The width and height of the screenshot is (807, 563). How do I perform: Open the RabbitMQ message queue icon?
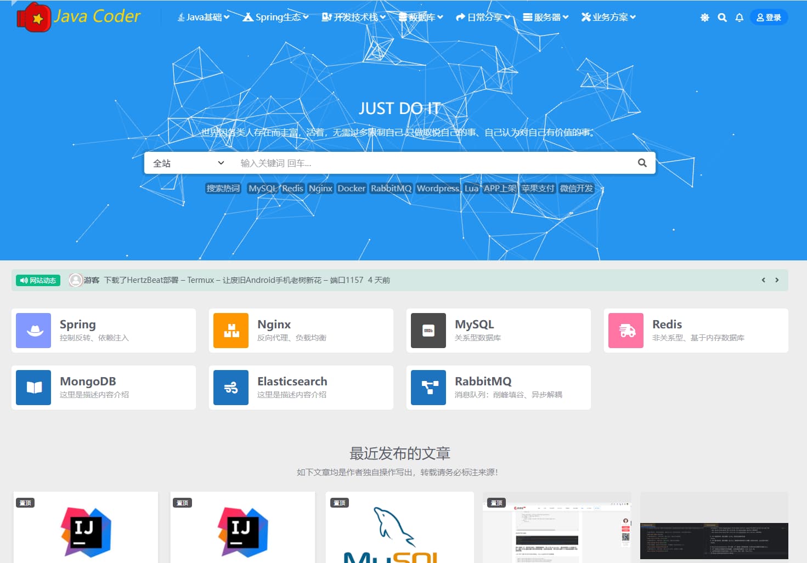(428, 388)
